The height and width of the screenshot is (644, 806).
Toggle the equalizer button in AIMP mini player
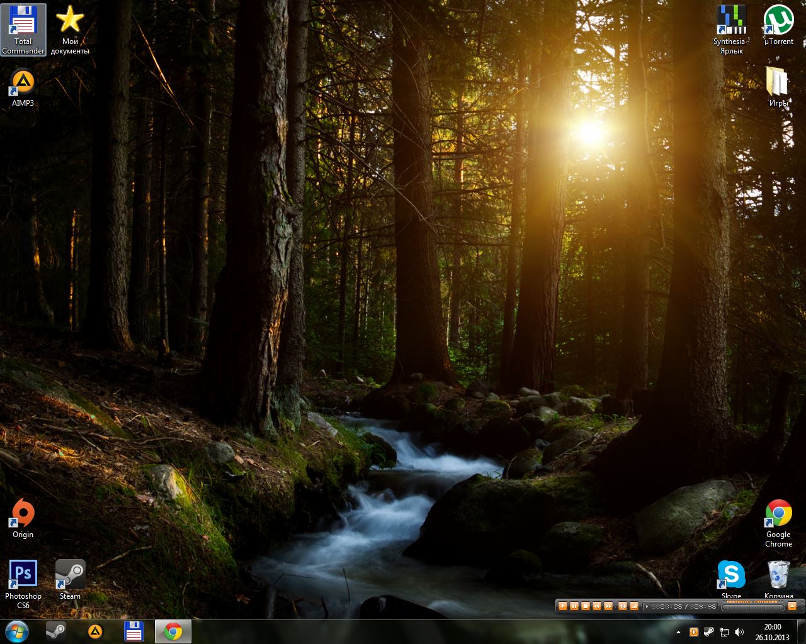(633, 606)
